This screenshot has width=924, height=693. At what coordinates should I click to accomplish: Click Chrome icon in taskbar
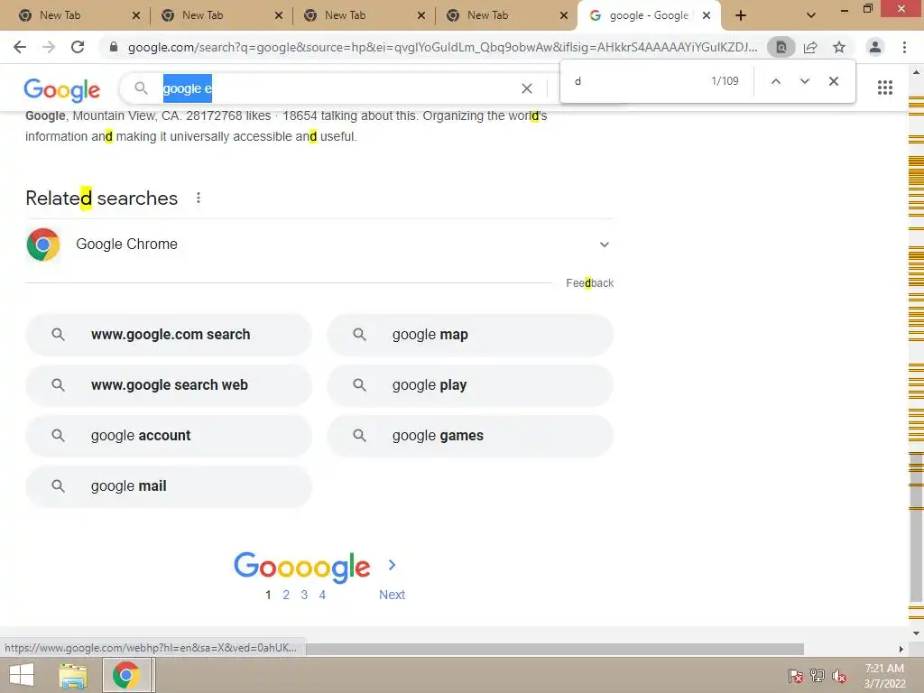126,675
